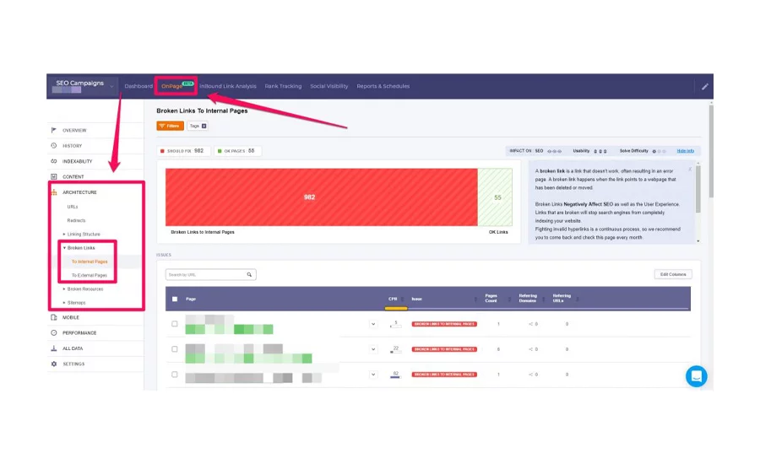Click the OK Pages 55 indicator
This screenshot has height=464, width=760.
coord(237,151)
